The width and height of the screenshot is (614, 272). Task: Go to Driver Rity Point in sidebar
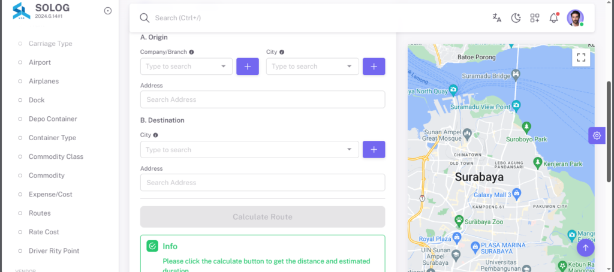pos(53,250)
